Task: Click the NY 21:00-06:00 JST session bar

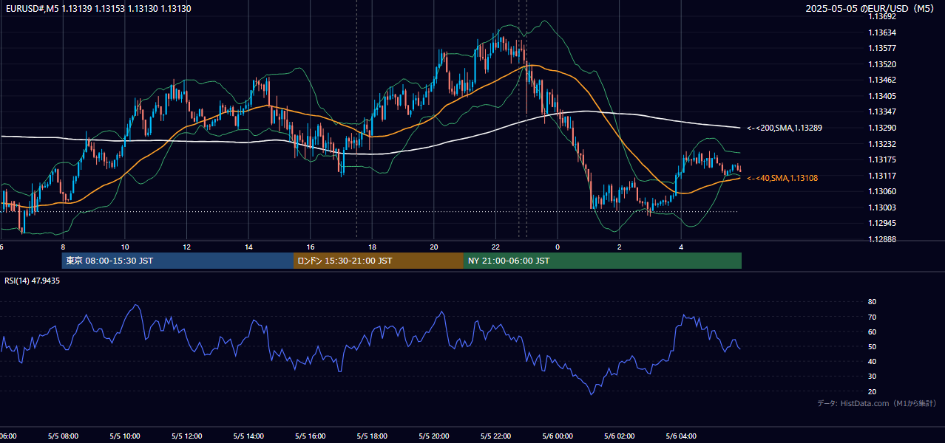Action: (603, 261)
